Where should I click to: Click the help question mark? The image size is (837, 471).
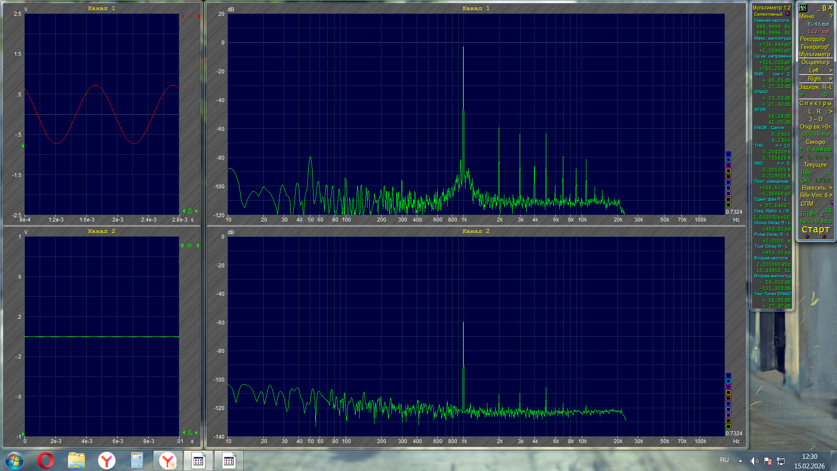tap(831, 17)
